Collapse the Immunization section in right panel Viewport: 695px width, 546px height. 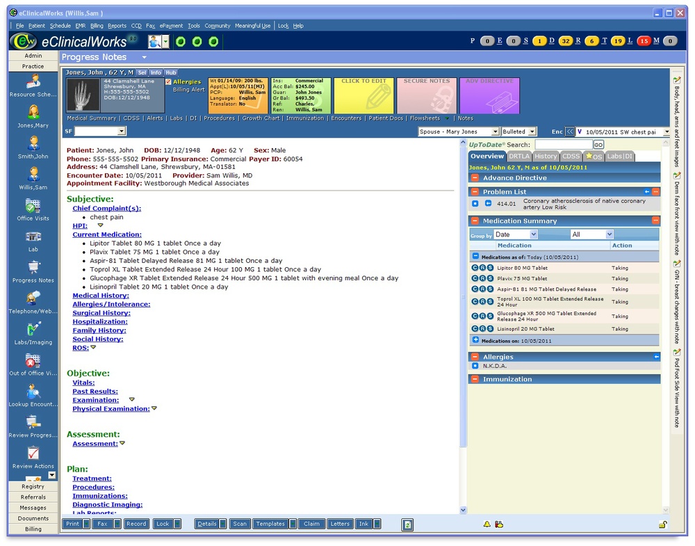(475, 379)
